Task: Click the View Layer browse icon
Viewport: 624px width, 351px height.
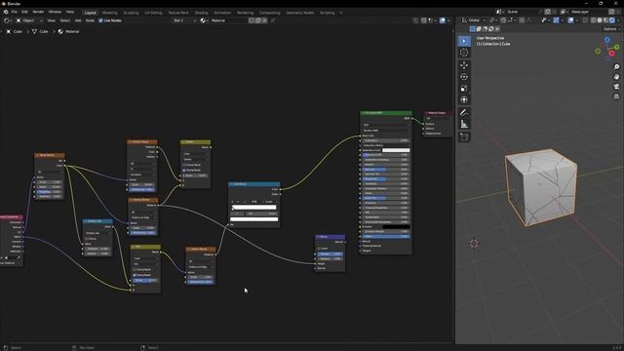Action: (564, 12)
